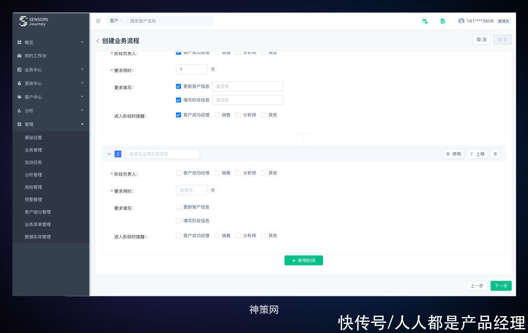This screenshot has height=333, width=528.
Task: Click the 181****3608 account name
Action: coord(480,21)
